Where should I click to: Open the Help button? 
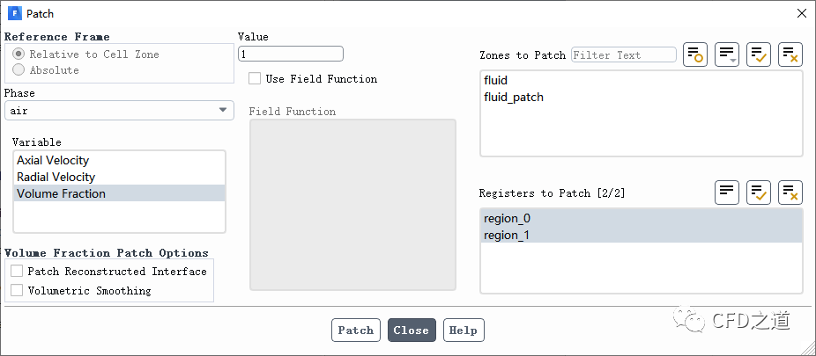tap(464, 331)
